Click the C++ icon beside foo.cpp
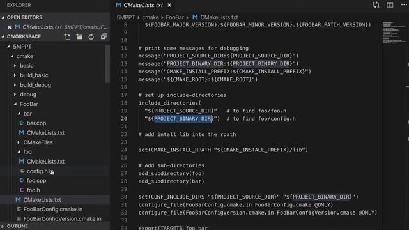Image resolution: width=409 pixels, height=230 pixels. 22,180
